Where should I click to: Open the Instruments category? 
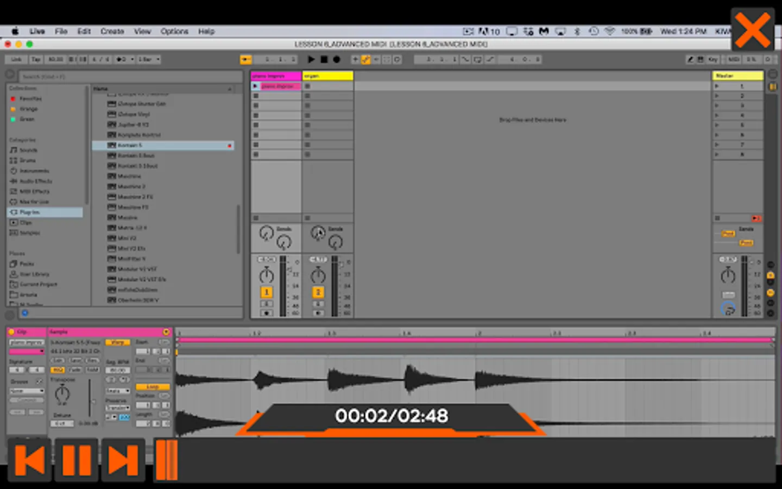click(34, 171)
